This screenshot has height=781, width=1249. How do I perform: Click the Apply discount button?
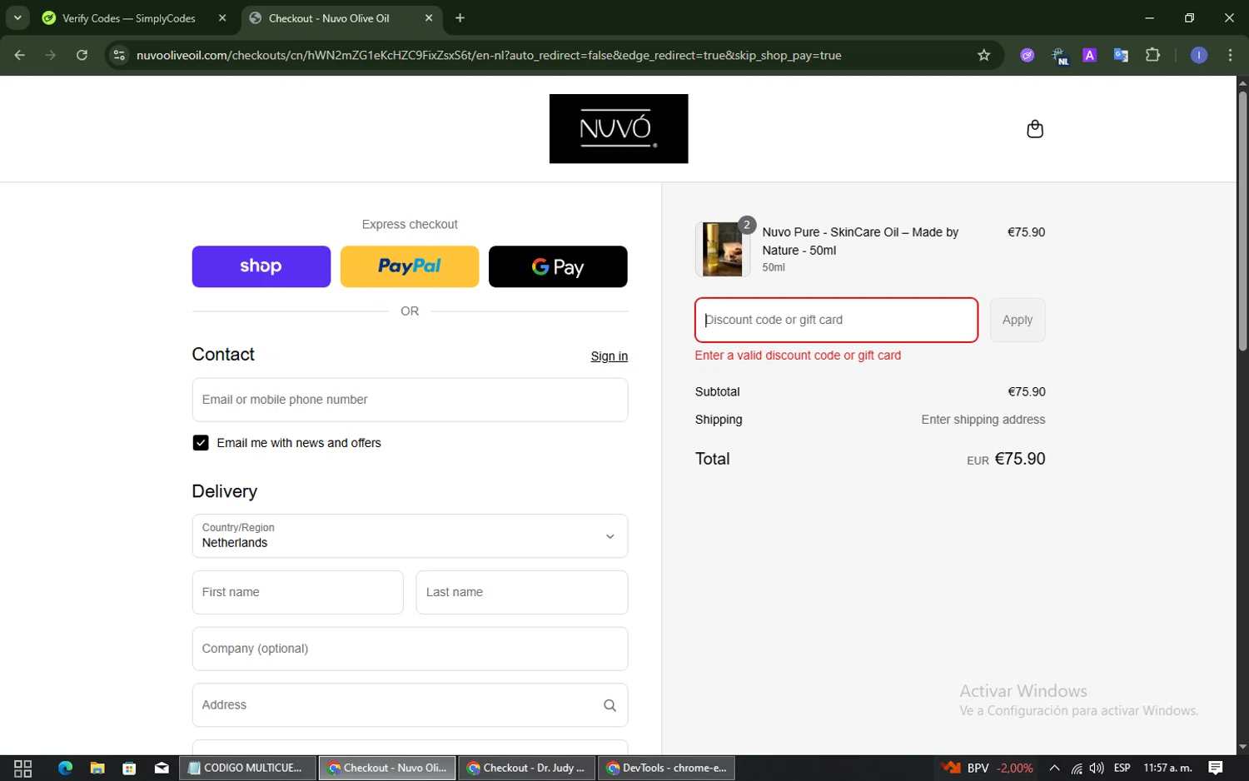(1018, 320)
